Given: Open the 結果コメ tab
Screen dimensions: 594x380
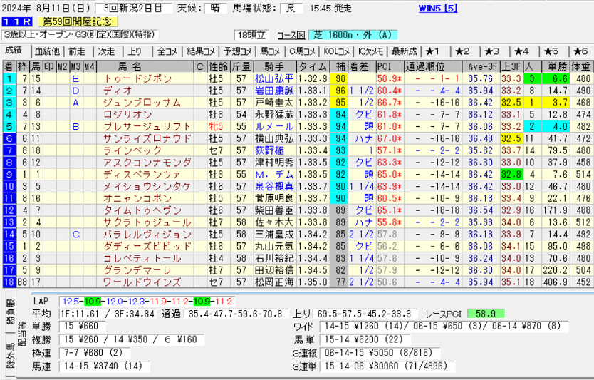Looking at the screenshot, I should point(201,51).
